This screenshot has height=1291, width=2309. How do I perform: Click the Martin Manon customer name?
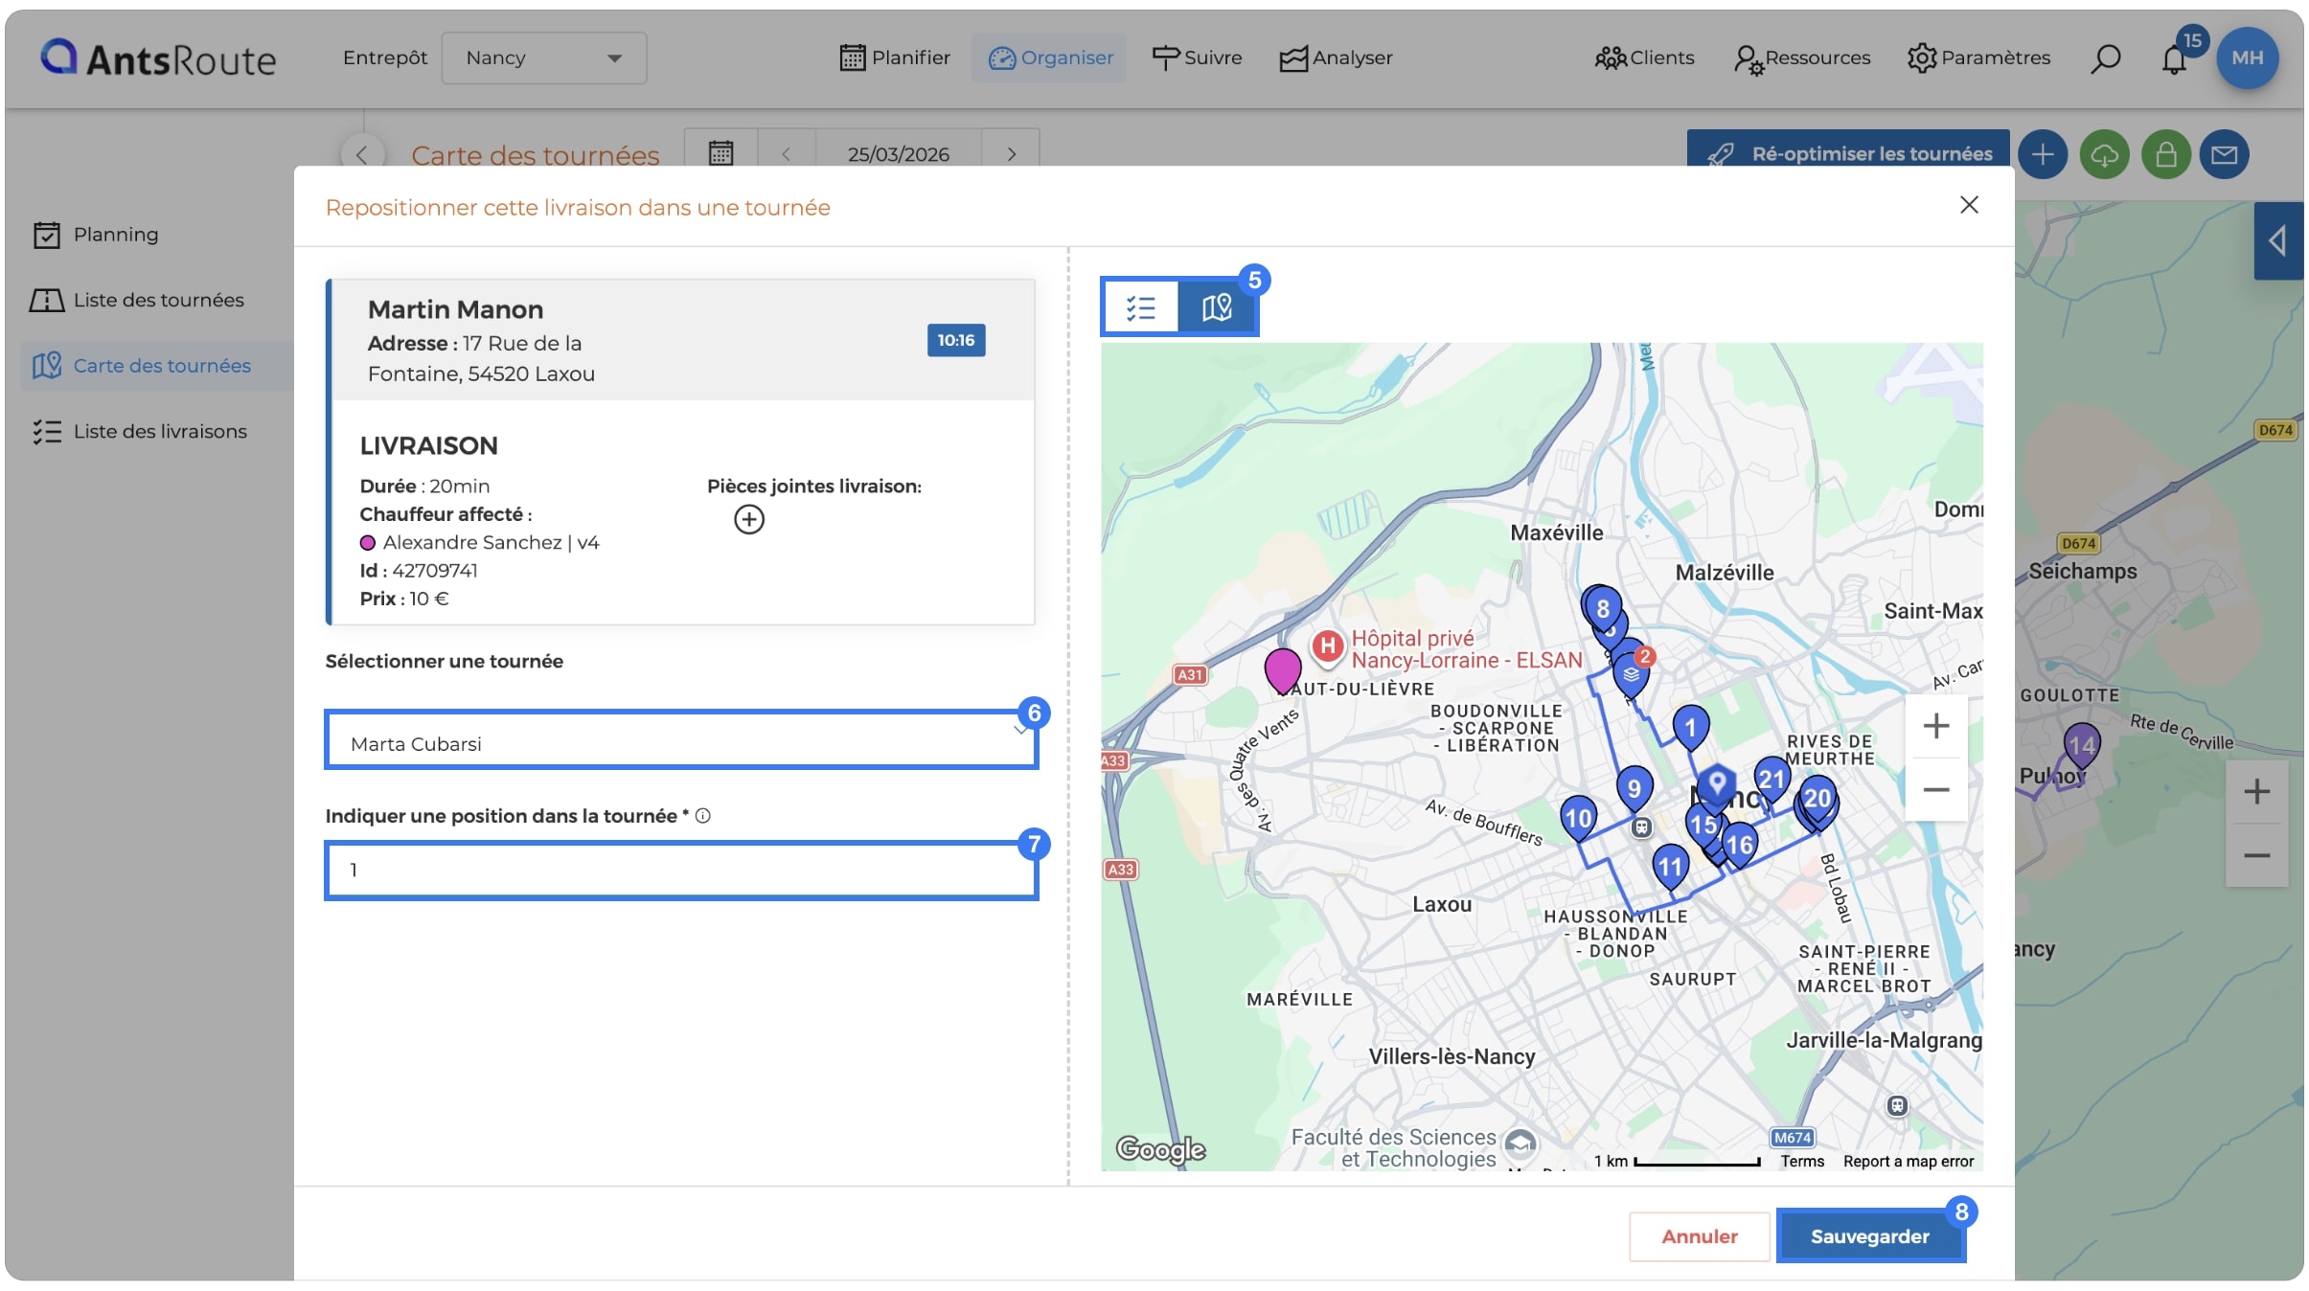pos(455,309)
